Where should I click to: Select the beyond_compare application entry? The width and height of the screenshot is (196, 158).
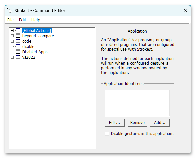(x=38, y=36)
